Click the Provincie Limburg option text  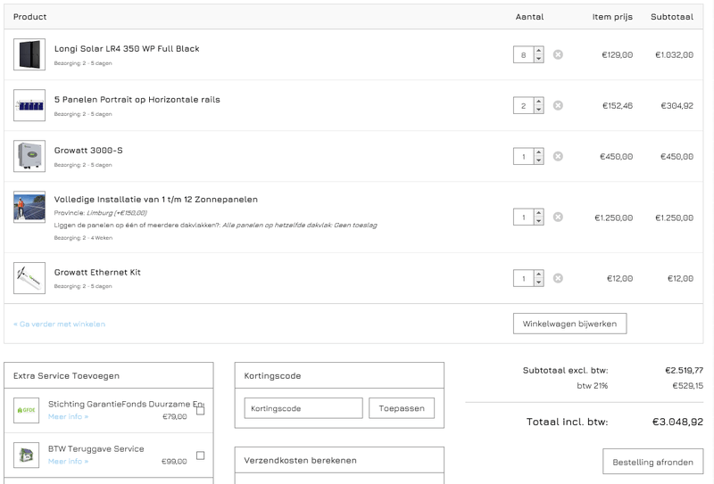(x=101, y=213)
